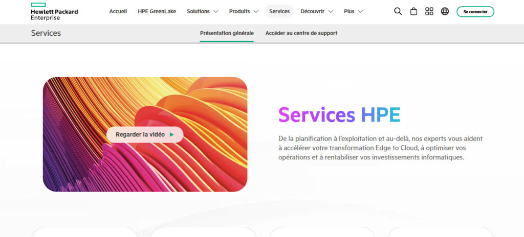This screenshot has height=237, width=524.
Task: Click the paragraph starting De la planification
Action: click(x=380, y=148)
